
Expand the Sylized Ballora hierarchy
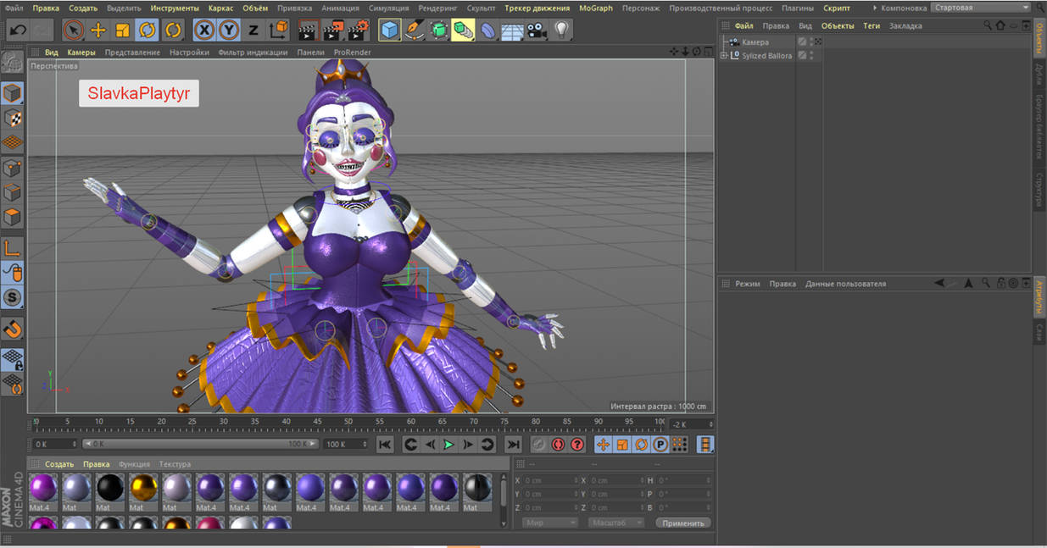(724, 55)
